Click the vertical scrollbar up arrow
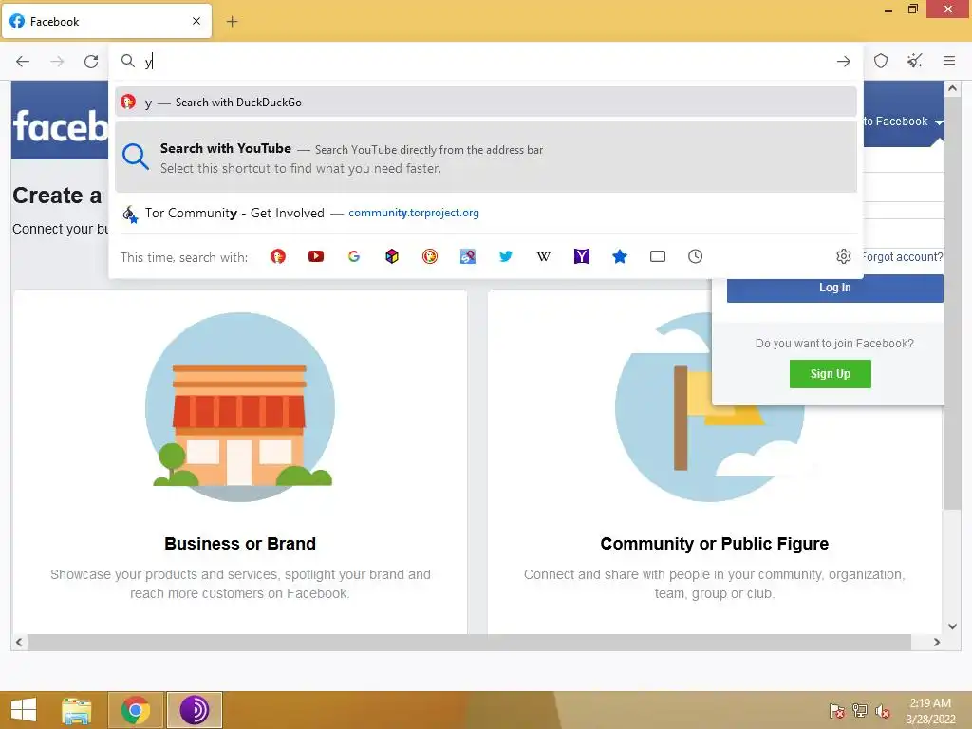This screenshot has width=972, height=729. (x=952, y=88)
